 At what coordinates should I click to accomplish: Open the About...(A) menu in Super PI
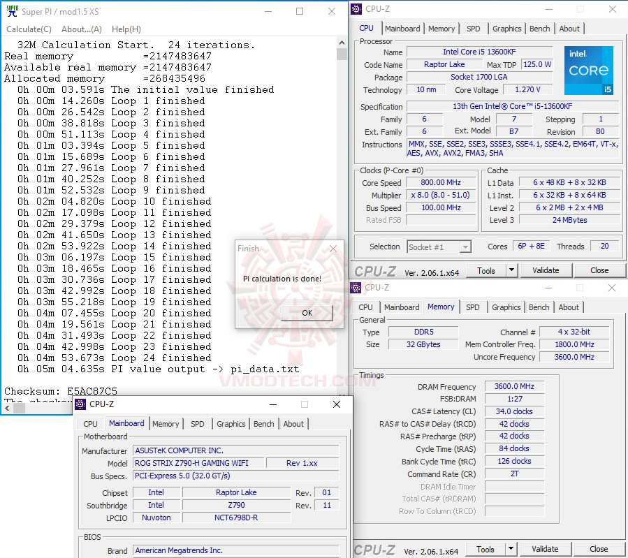tap(81, 29)
